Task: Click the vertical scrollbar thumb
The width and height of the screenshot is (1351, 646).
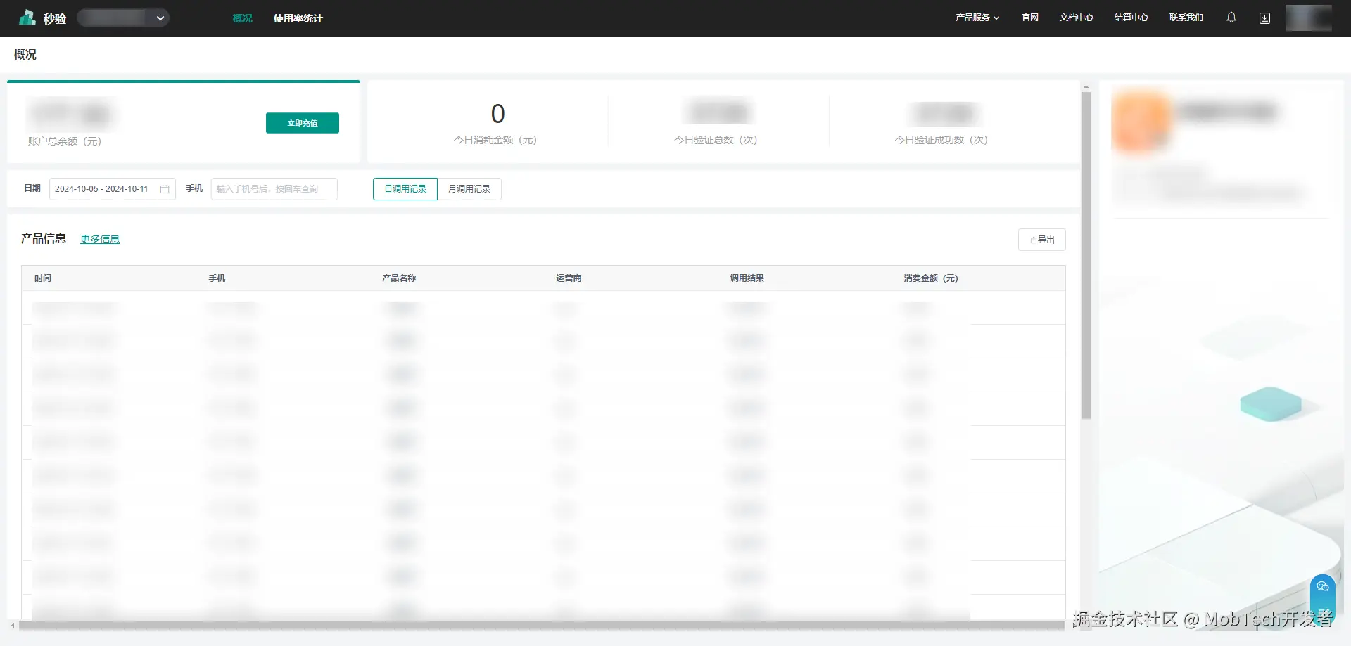Action: pos(1086,256)
